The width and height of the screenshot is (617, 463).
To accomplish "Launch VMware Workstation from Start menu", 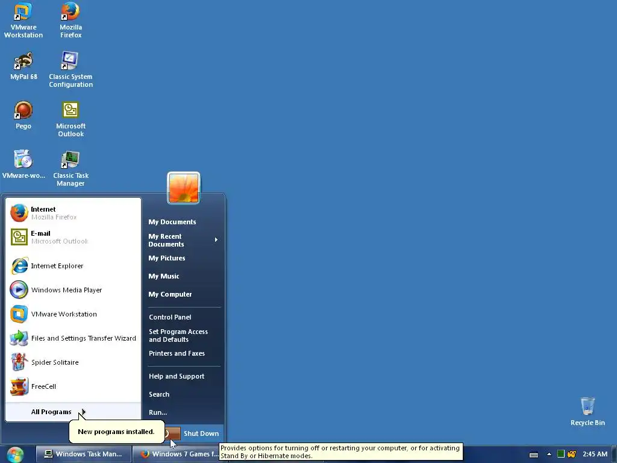I will [x=73, y=313].
